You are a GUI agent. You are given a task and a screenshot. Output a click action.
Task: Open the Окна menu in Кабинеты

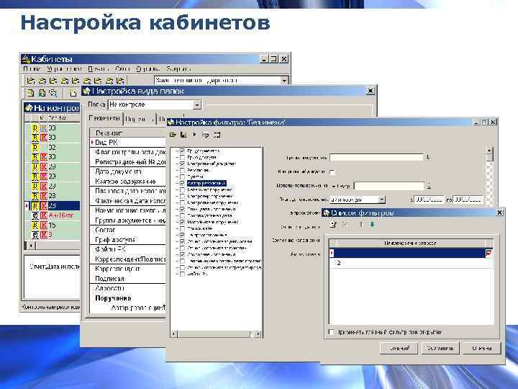[x=122, y=69]
